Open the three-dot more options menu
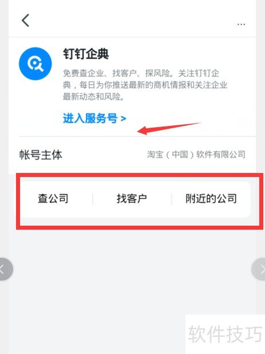 (241, 24)
